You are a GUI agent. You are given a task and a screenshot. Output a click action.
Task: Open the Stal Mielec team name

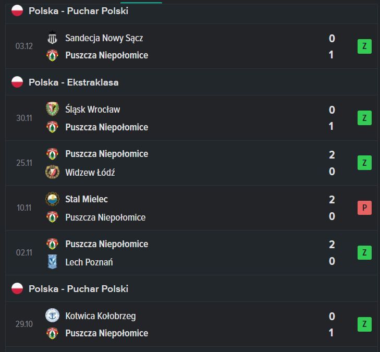pos(87,199)
